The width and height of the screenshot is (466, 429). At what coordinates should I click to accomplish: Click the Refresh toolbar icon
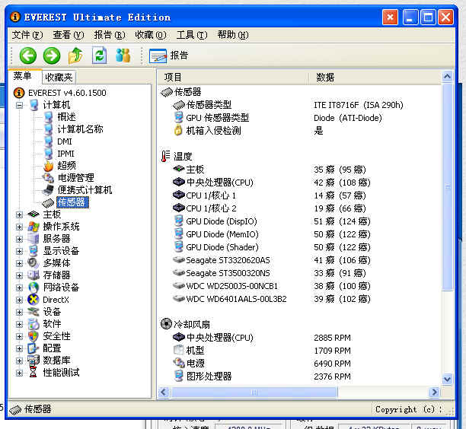99,56
